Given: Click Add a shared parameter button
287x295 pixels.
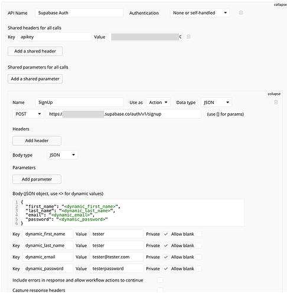Looking at the screenshot, I should [x=35, y=79].
